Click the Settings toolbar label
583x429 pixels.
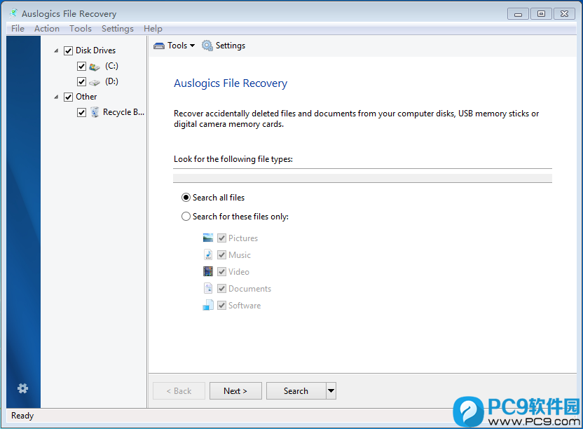tap(231, 46)
